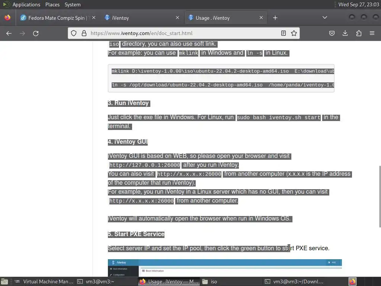This screenshot has width=381, height=286.
Task: Click 'iVentoy will automatically open the browser' sentence
Action: pyautogui.click(x=199, y=218)
